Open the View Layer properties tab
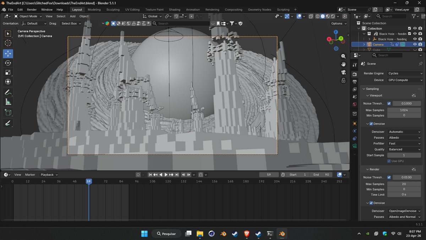 point(354,89)
